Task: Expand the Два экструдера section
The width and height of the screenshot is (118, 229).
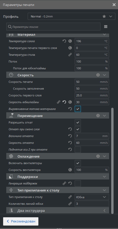Action: pyautogui.click(x=58, y=211)
